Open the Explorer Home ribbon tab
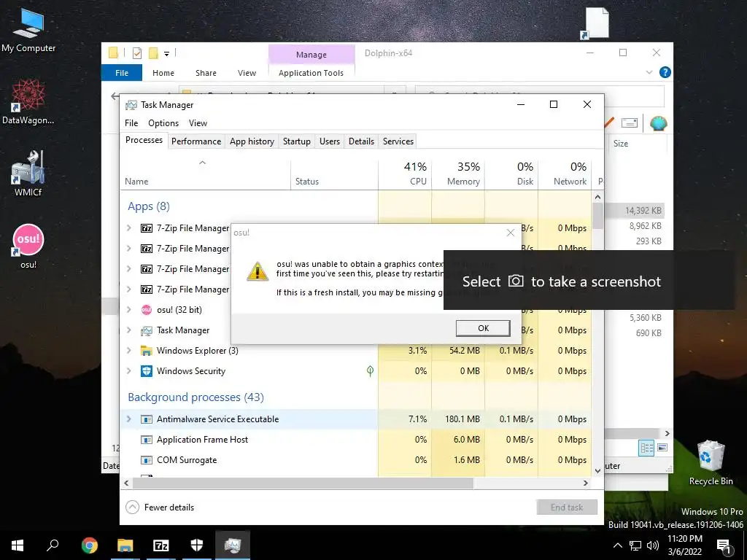 pos(163,73)
